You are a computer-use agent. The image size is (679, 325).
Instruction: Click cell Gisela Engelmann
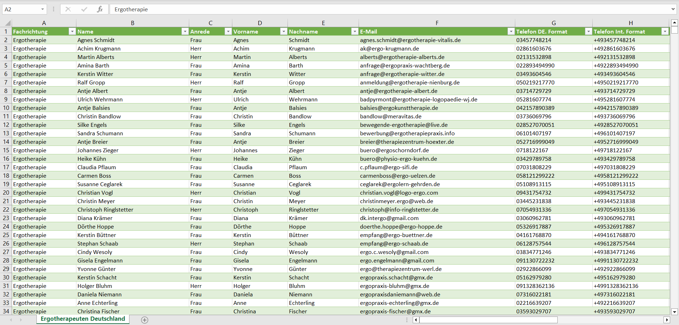click(x=133, y=260)
